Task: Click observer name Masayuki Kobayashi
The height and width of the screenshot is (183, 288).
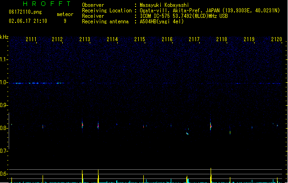Action: (x=164, y=5)
